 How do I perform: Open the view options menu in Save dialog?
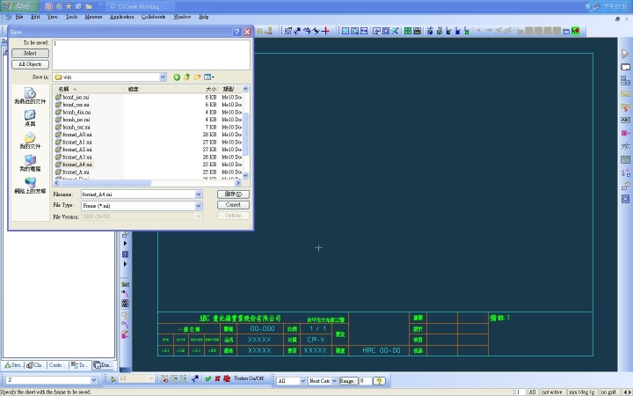[208, 77]
